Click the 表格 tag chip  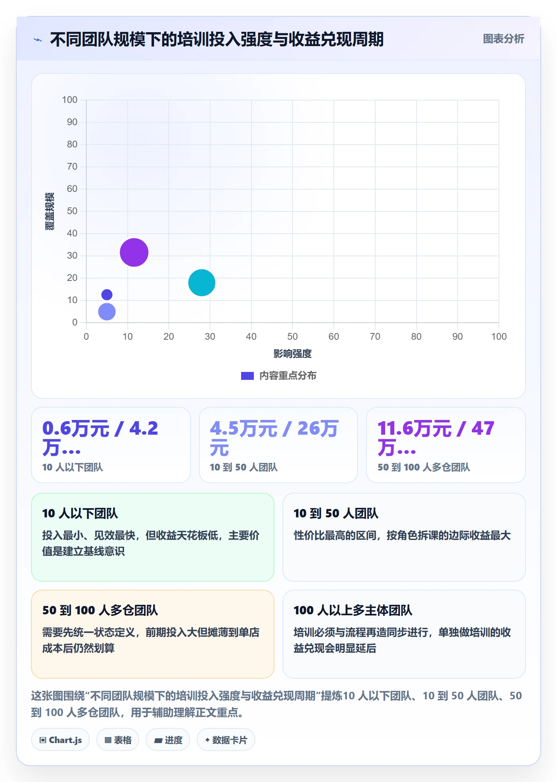(118, 740)
